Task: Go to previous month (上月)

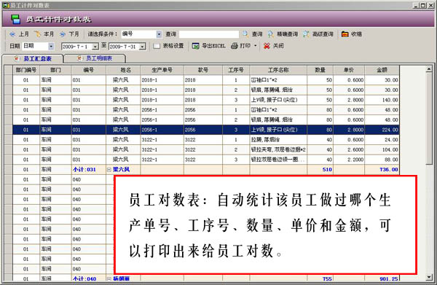Action: [19, 34]
